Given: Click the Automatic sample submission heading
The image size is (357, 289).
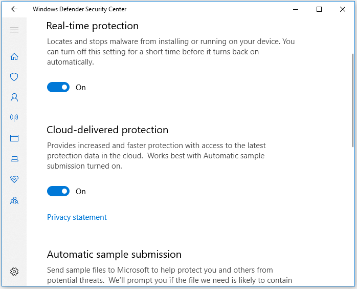Looking at the screenshot, I should (x=114, y=254).
